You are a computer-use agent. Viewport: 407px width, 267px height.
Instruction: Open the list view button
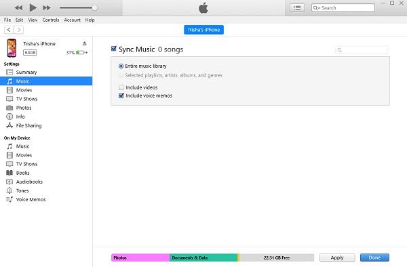tap(297, 7)
